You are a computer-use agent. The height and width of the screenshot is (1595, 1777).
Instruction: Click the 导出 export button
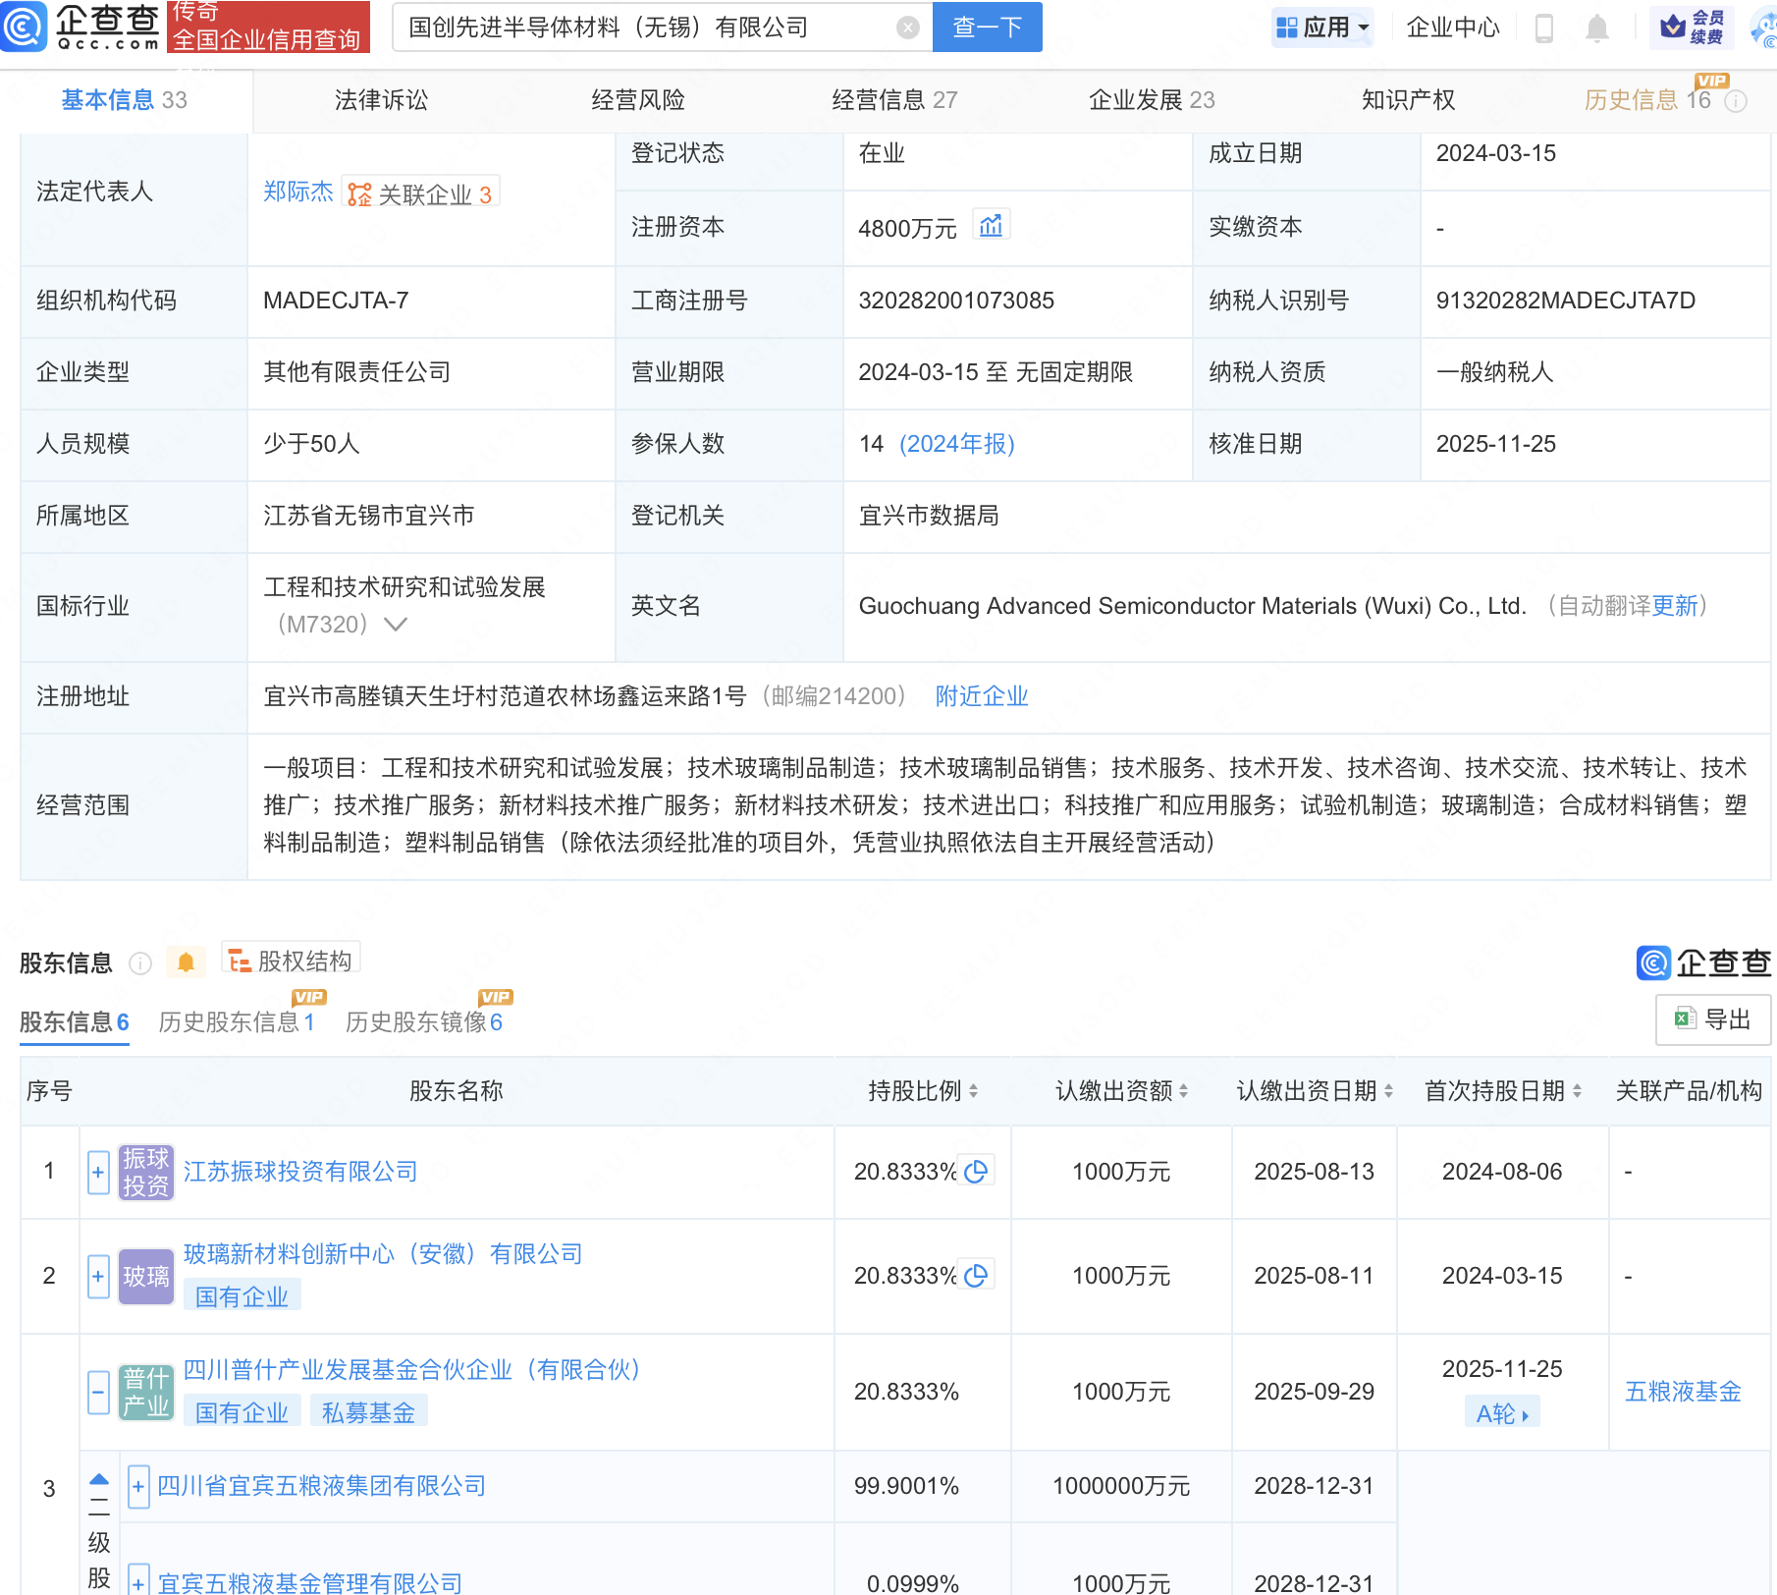point(1713,1019)
